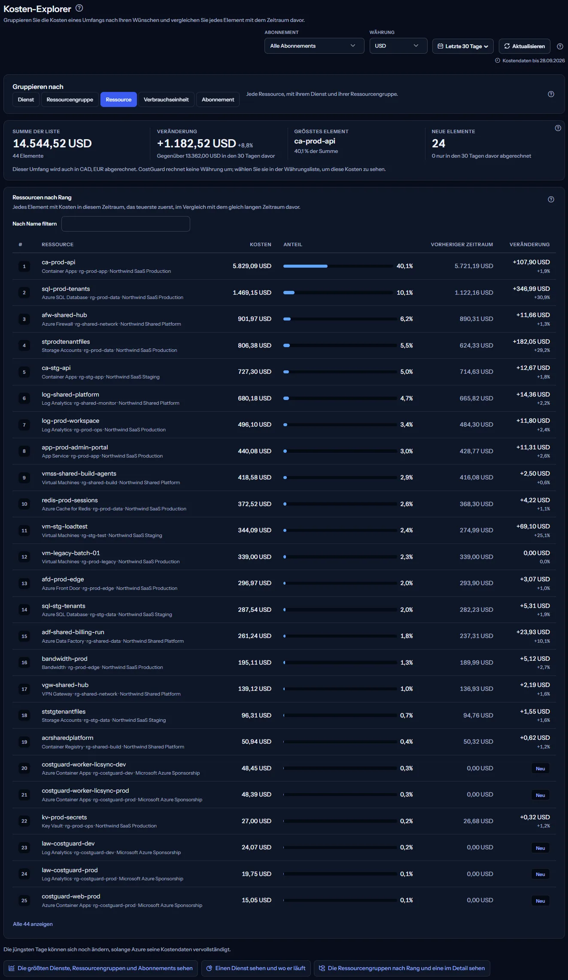Click the VORHERIGER ZEITRAUM column header
The image size is (568, 980).
click(462, 244)
